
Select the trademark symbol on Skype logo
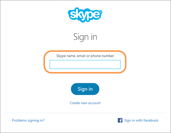[101, 12]
